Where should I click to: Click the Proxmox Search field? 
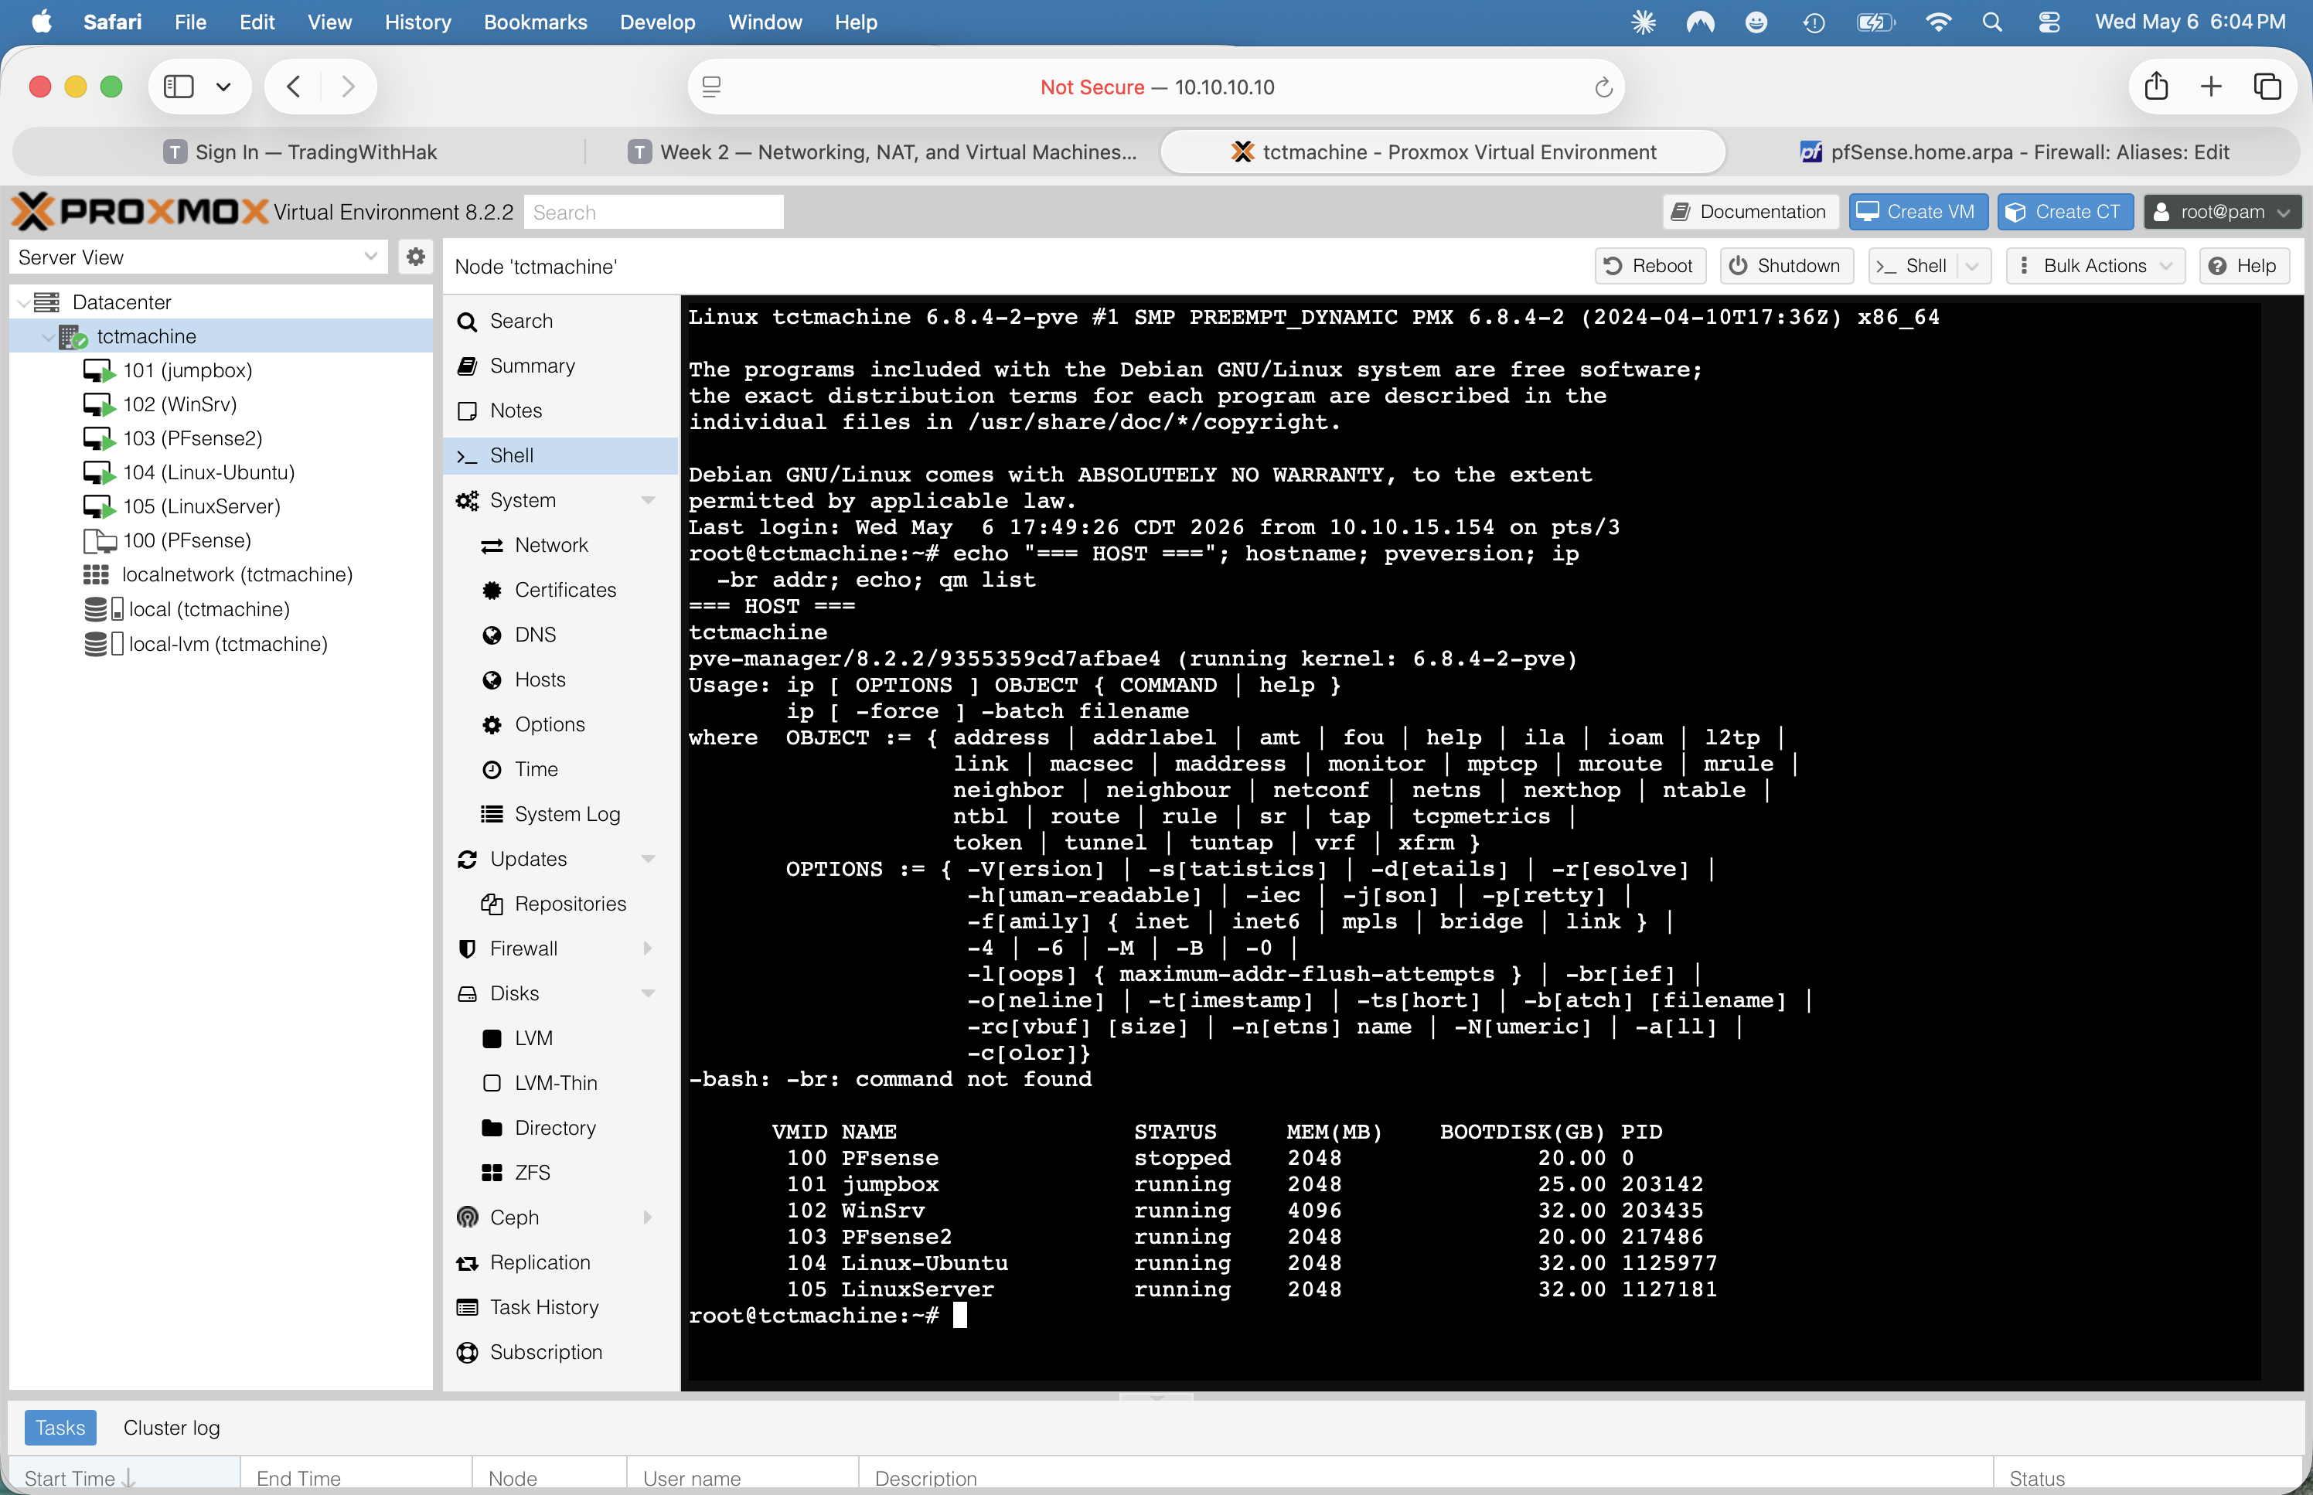coord(653,212)
